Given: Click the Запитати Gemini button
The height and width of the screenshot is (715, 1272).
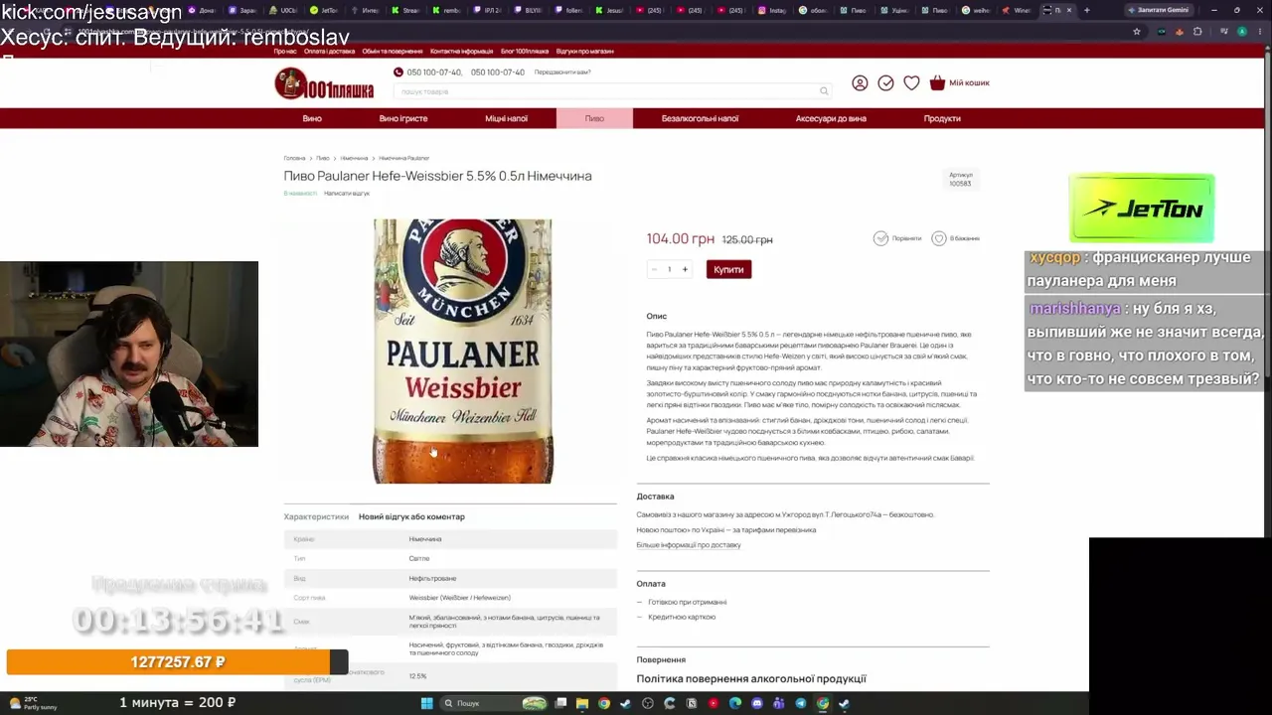Looking at the screenshot, I should click(1158, 10).
